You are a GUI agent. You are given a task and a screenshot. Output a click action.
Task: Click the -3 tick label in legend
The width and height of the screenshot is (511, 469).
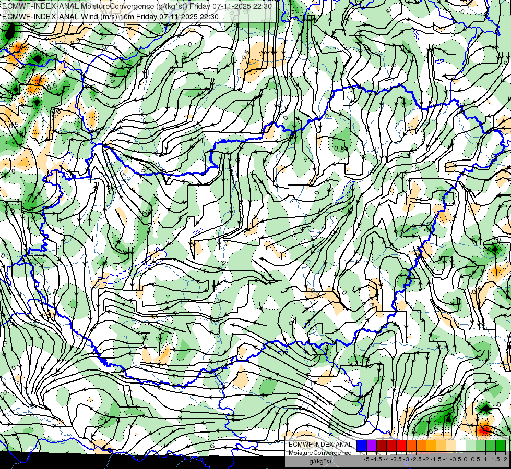coord(406,459)
